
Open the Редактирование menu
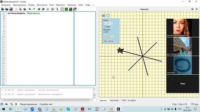(x=19, y=5)
